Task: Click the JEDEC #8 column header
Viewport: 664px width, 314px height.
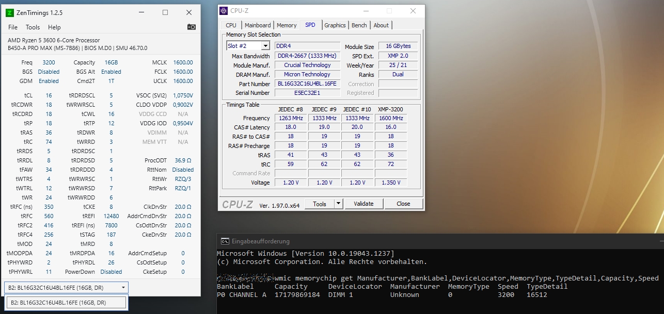Action: pyautogui.click(x=291, y=109)
